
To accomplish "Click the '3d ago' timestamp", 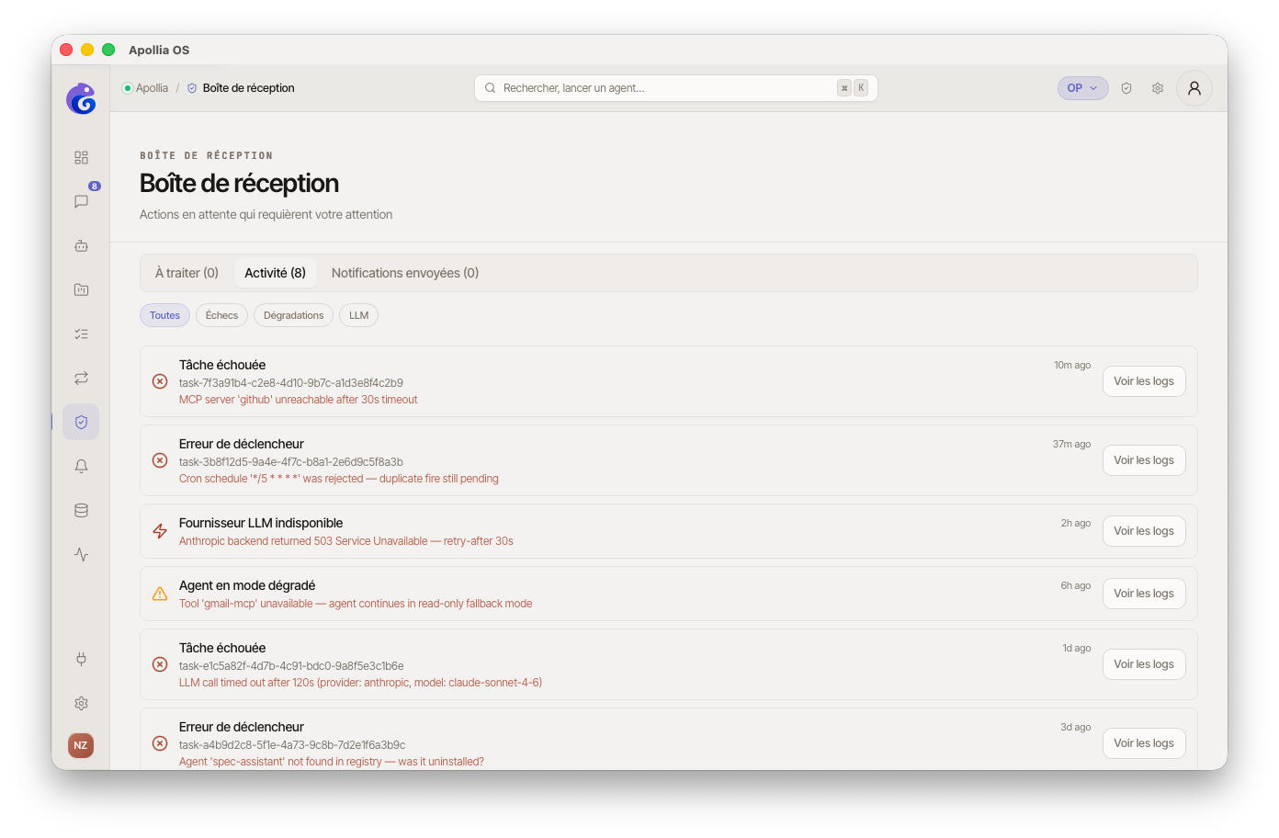I will pos(1076,727).
